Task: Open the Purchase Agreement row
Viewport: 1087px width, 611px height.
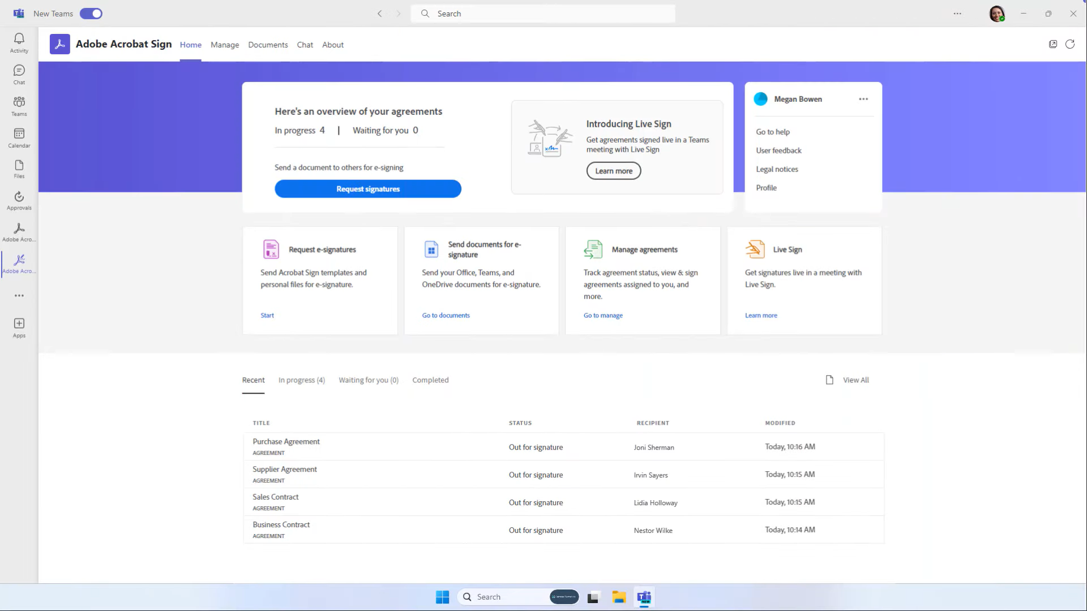Action: pyautogui.click(x=564, y=447)
